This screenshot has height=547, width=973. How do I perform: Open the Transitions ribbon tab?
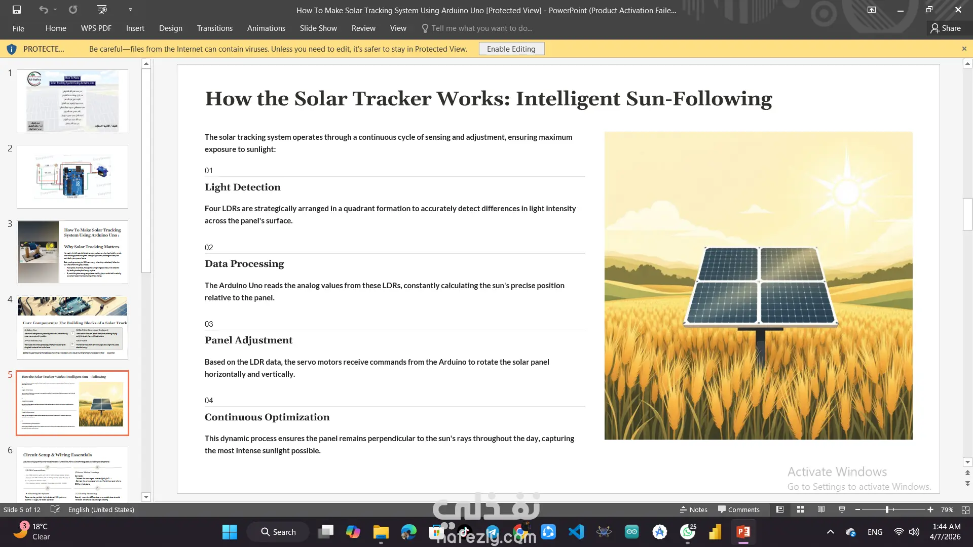click(x=214, y=28)
